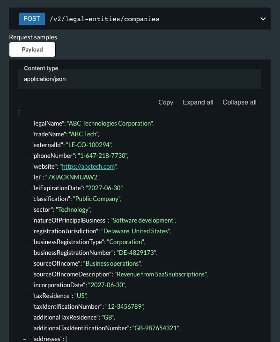Click the "GB-987654321" additional tax ID value
This screenshot has width=280, height=342.
coord(156,328)
